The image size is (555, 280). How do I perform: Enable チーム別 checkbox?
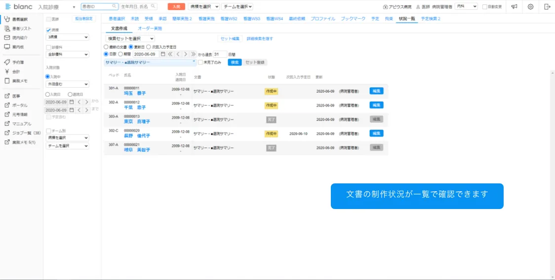[x=49, y=131]
